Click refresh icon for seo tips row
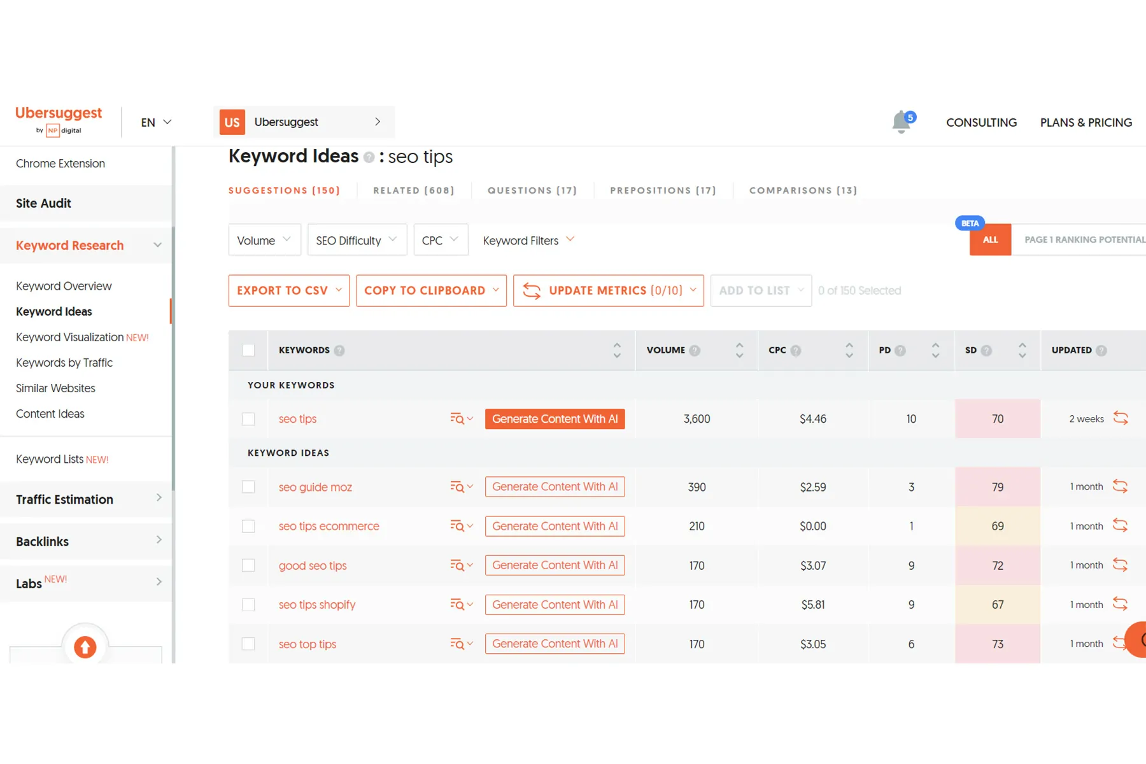Image resolution: width=1146 pixels, height=764 pixels. click(x=1121, y=418)
